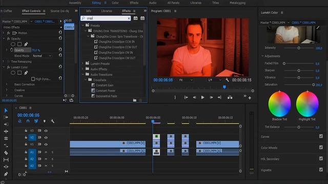Step back one frame
Image resolution: width=328 pixels, height=184 pixels.
tap(194, 98)
